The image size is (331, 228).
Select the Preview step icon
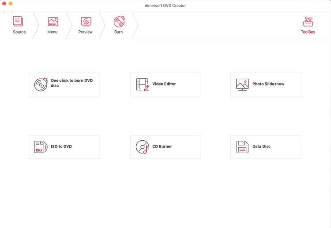point(86,22)
